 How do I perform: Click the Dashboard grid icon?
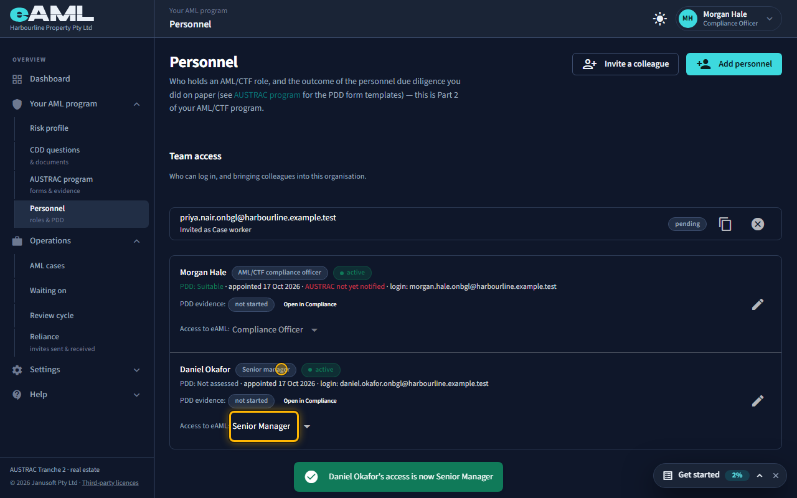[17, 79]
